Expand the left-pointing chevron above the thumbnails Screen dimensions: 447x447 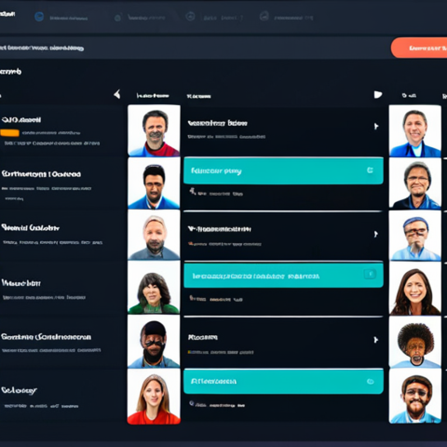[x=117, y=93]
